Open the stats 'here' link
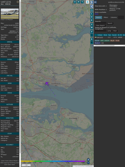 tap(96, 14)
